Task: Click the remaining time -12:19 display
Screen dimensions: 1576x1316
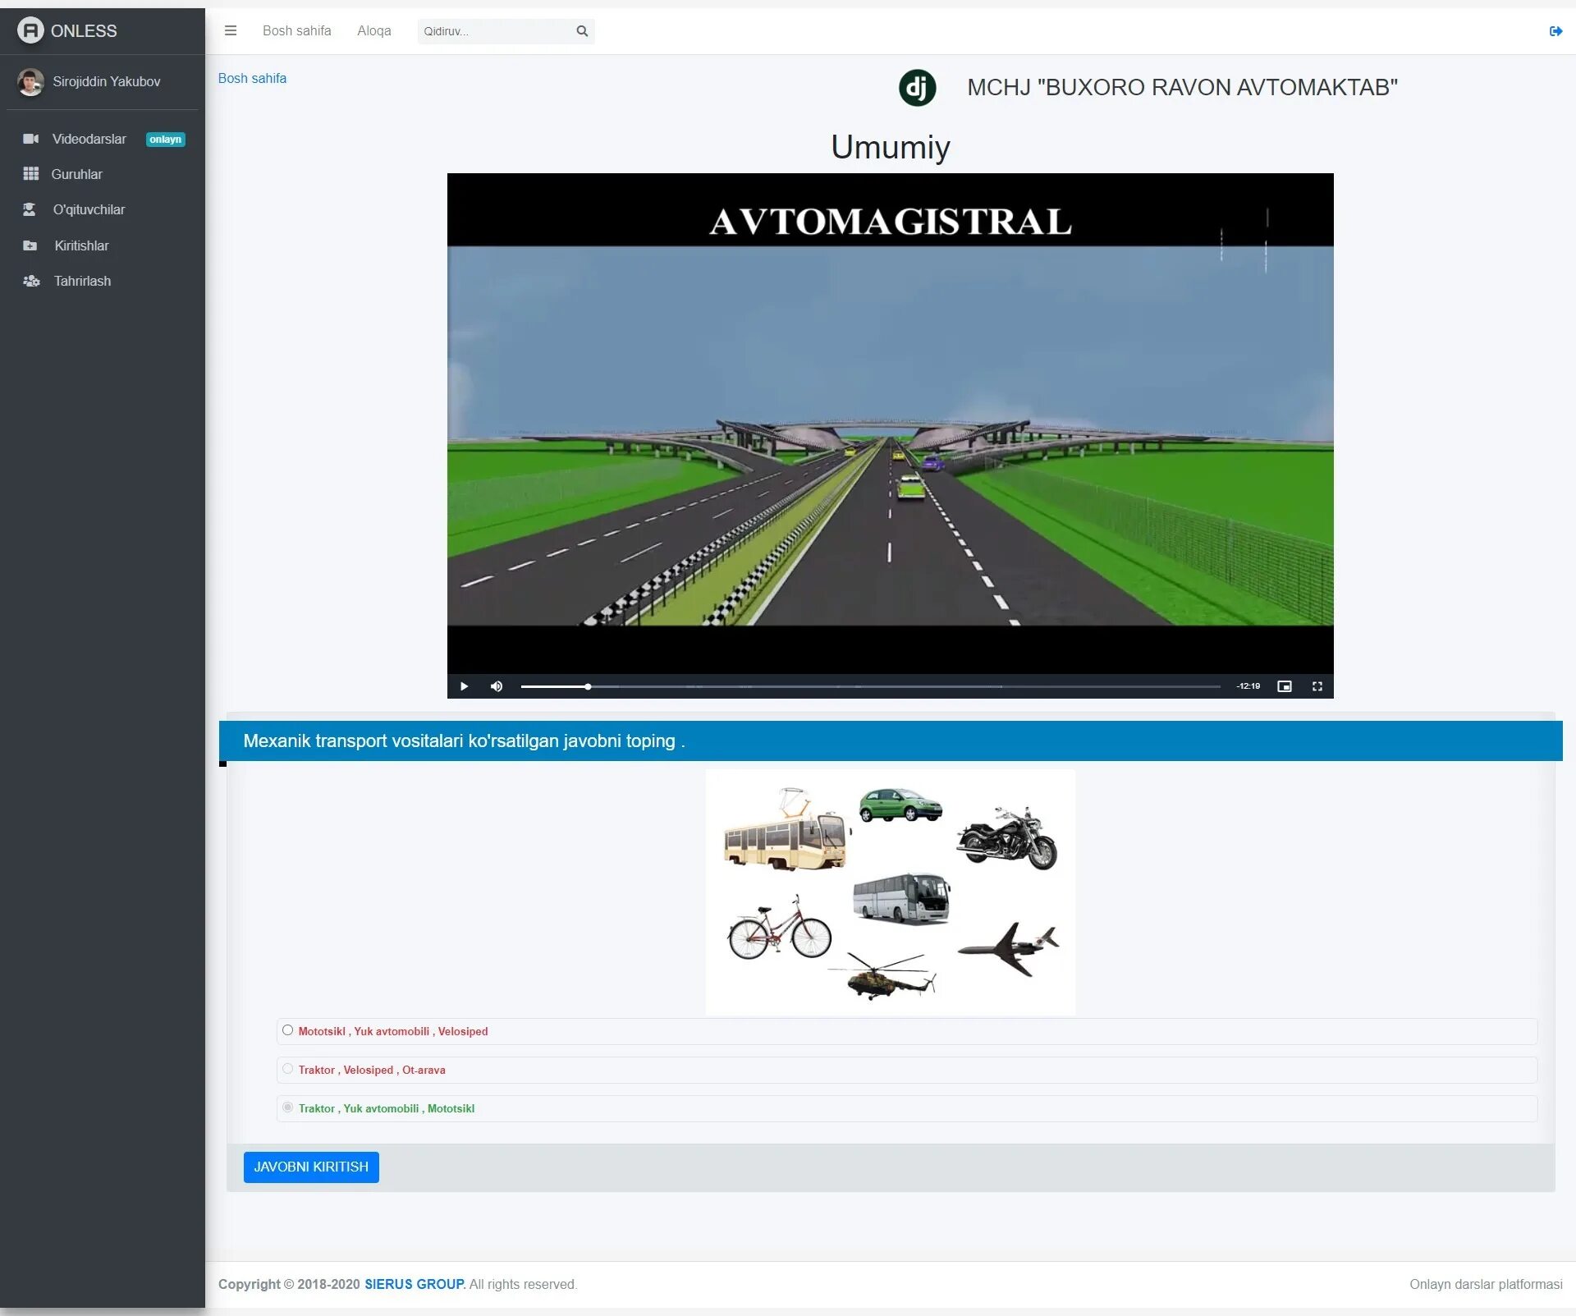Action: (1248, 686)
